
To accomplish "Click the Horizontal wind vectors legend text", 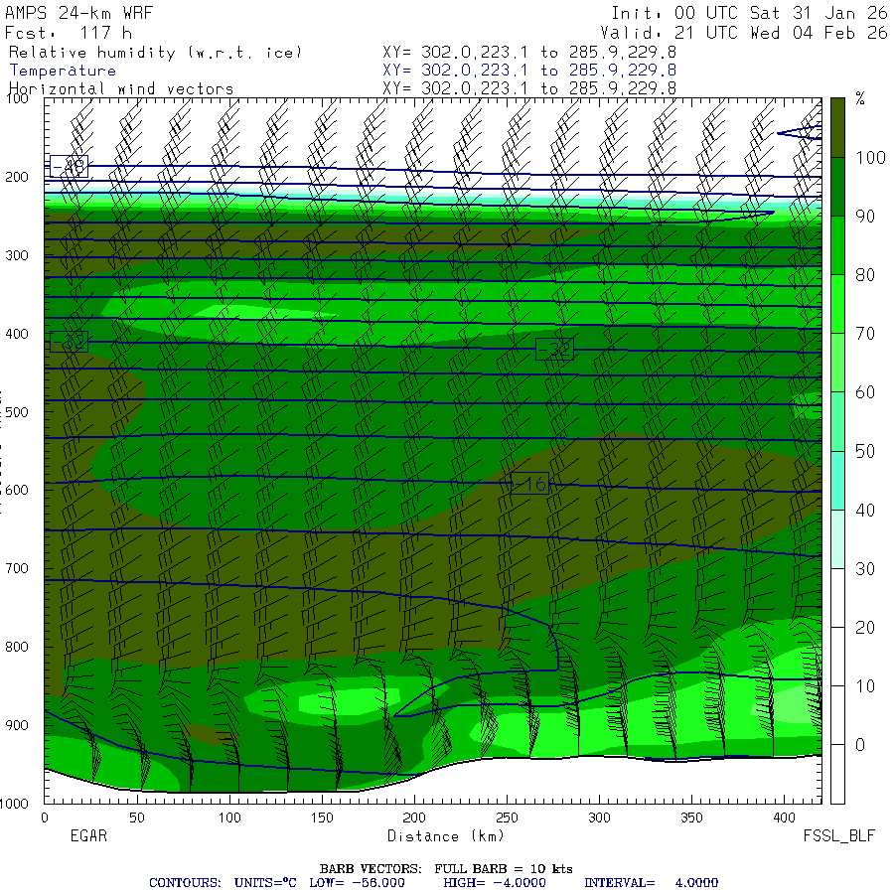I will pos(121,88).
